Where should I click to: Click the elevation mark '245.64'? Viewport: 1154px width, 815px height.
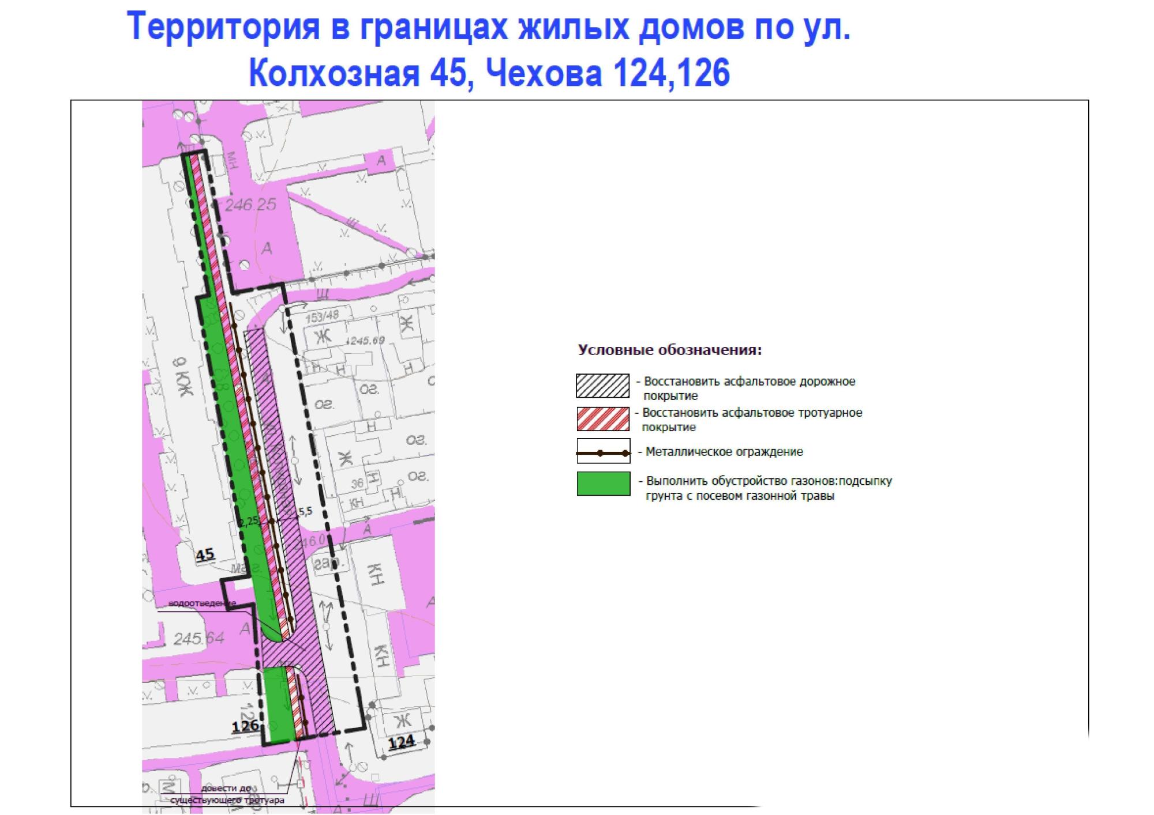[x=199, y=639]
